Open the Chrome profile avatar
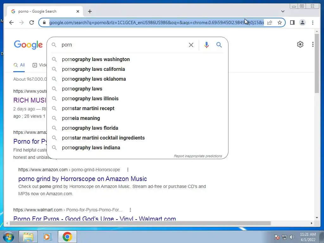Viewport: 324px width, 243px height. 302,22
